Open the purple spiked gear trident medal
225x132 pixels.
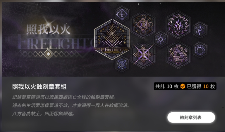pyautogui.click(x=178, y=25)
